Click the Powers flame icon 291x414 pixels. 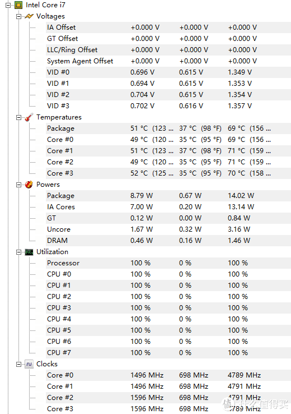point(29,185)
